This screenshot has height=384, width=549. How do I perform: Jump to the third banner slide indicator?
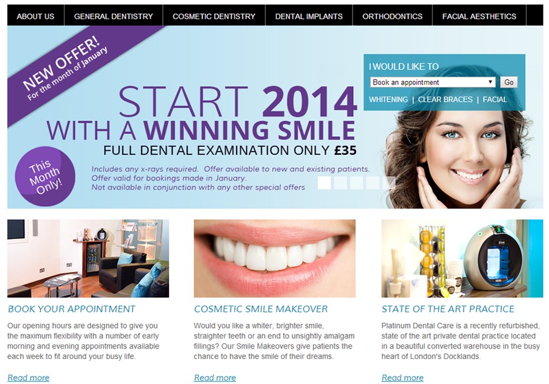click(356, 183)
